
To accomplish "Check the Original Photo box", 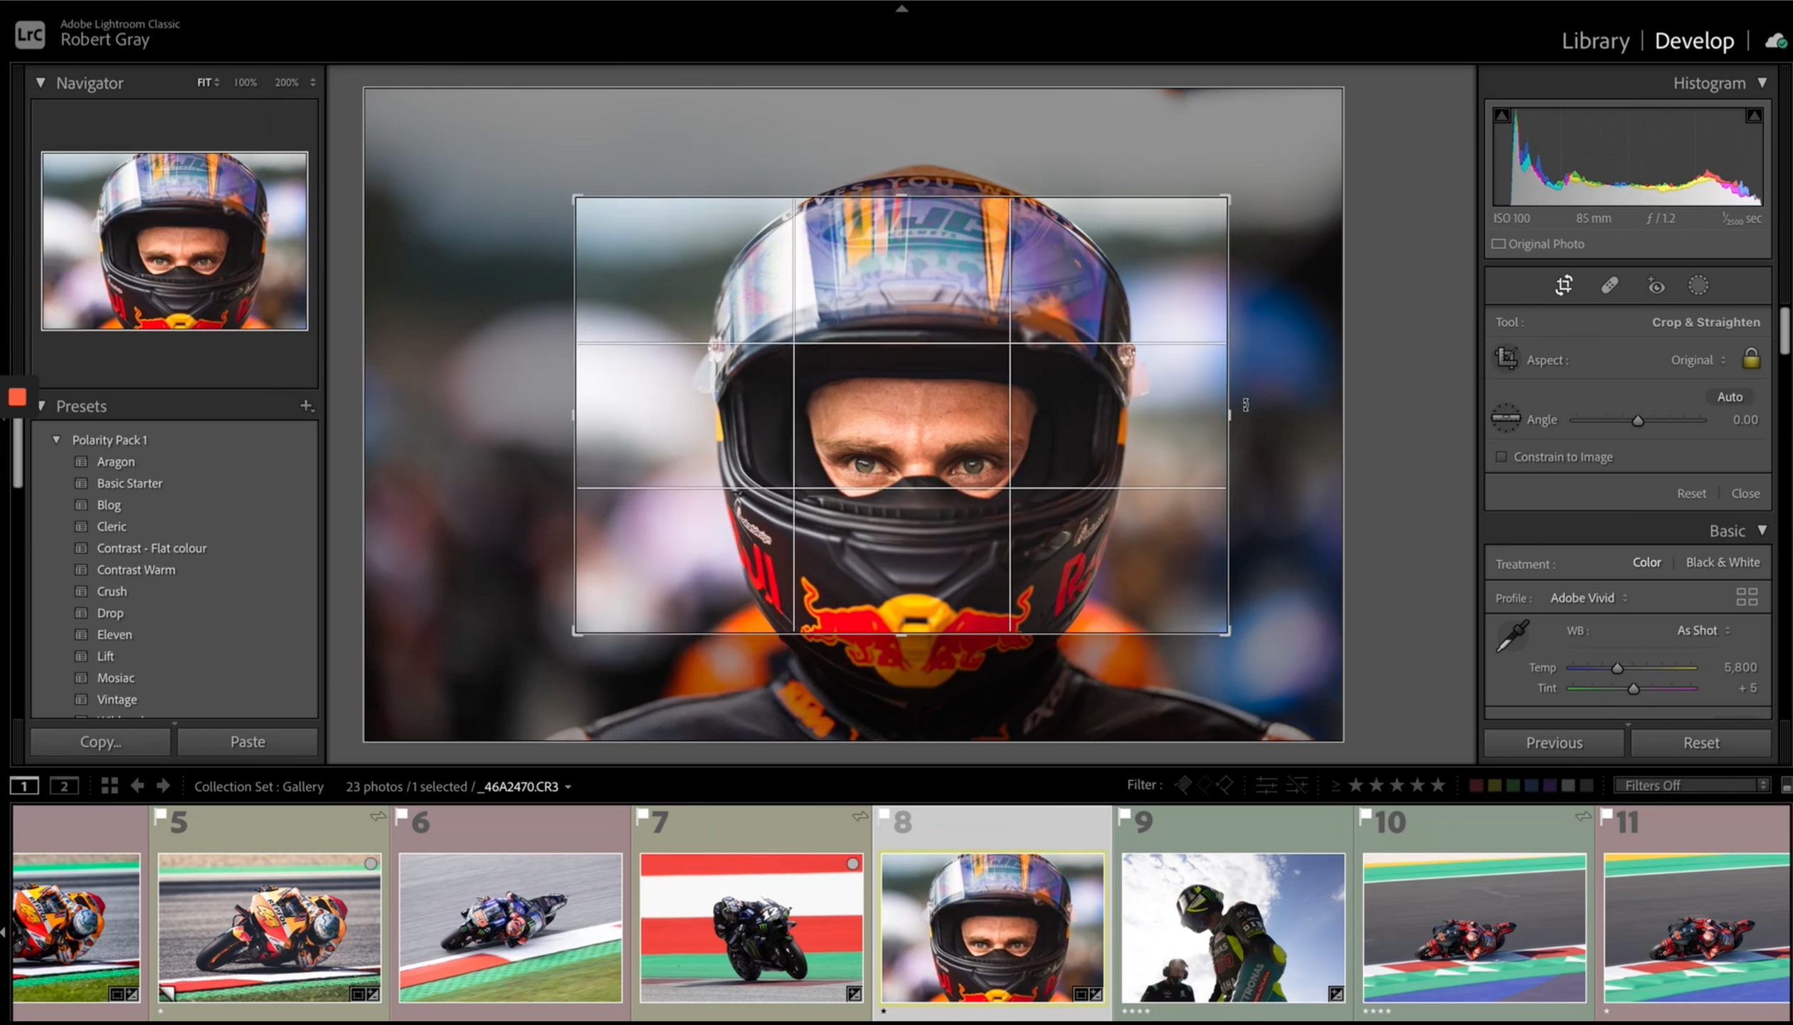I will coord(1498,244).
